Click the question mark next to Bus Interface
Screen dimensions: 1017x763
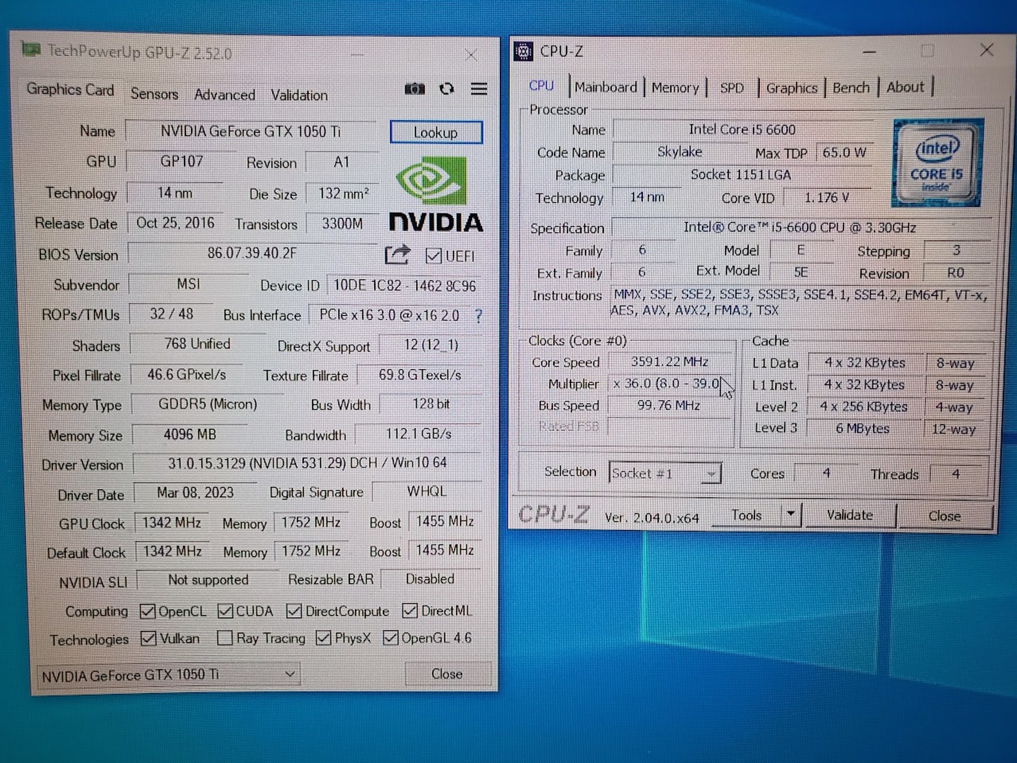[x=478, y=316]
